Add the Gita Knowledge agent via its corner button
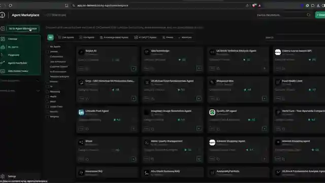The height and width of the screenshot is (183, 325). pos(199,68)
